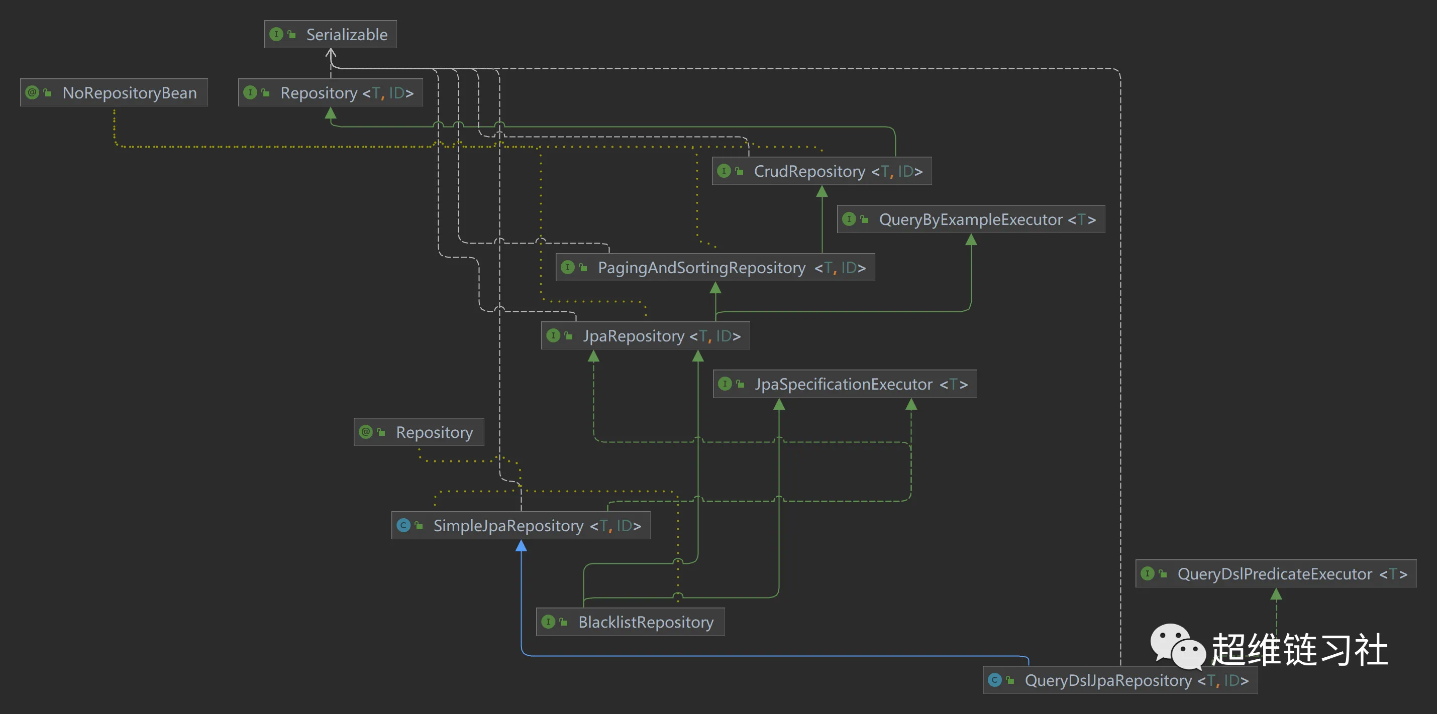This screenshot has width=1437, height=714.
Task: Click the NoRepositoryBean annotation label
Action: pos(130,92)
